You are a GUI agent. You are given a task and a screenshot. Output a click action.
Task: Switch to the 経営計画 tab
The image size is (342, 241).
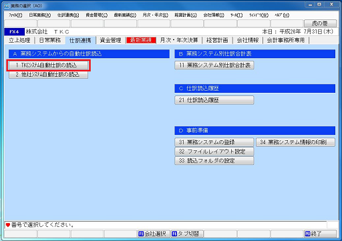click(x=217, y=40)
